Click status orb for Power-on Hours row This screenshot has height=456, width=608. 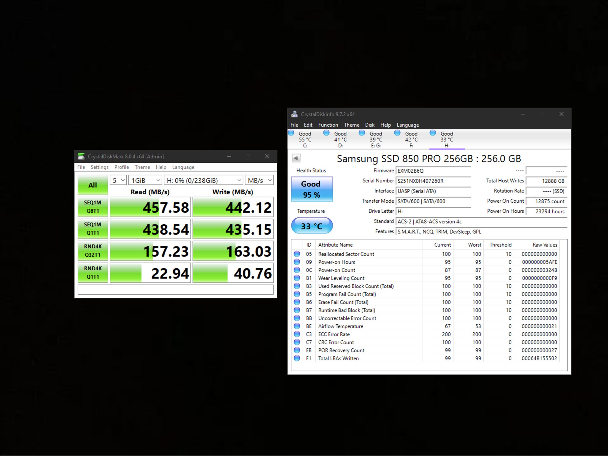tap(297, 262)
